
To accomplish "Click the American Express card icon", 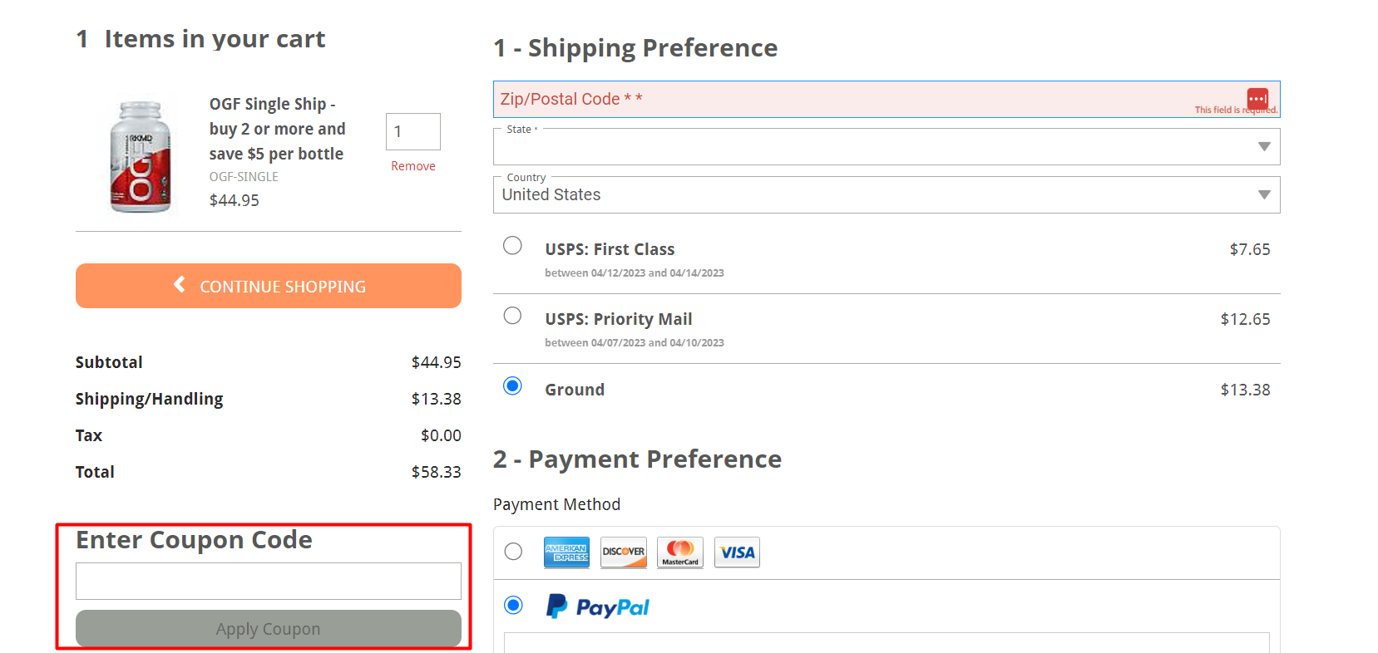I will [566, 552].
